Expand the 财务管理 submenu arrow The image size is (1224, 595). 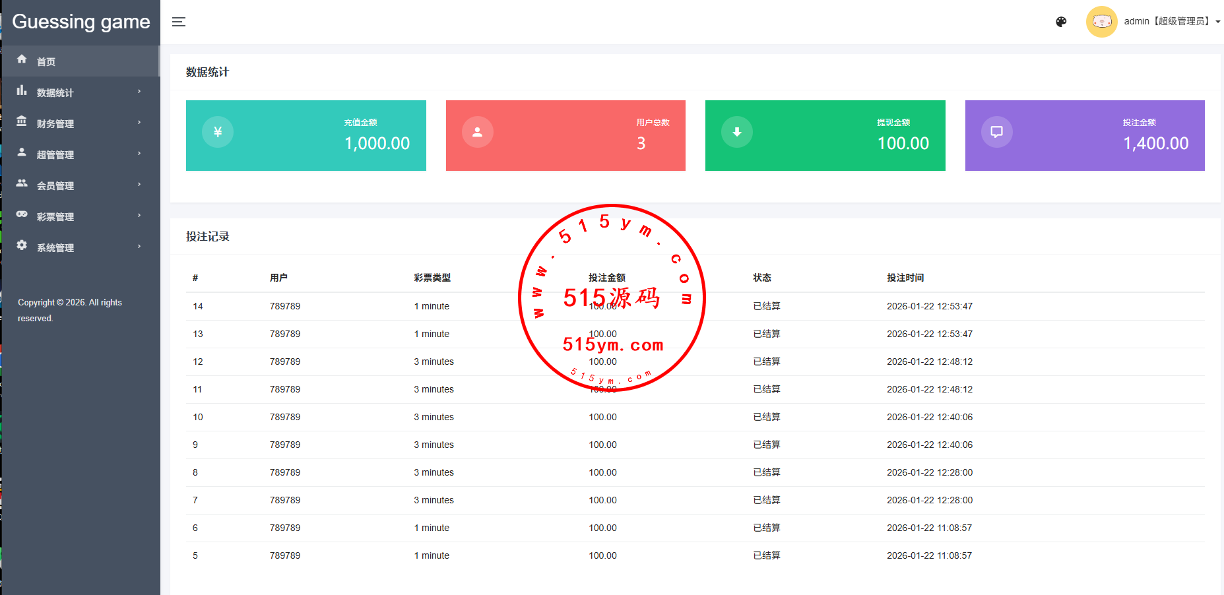[x=139, y=123]
